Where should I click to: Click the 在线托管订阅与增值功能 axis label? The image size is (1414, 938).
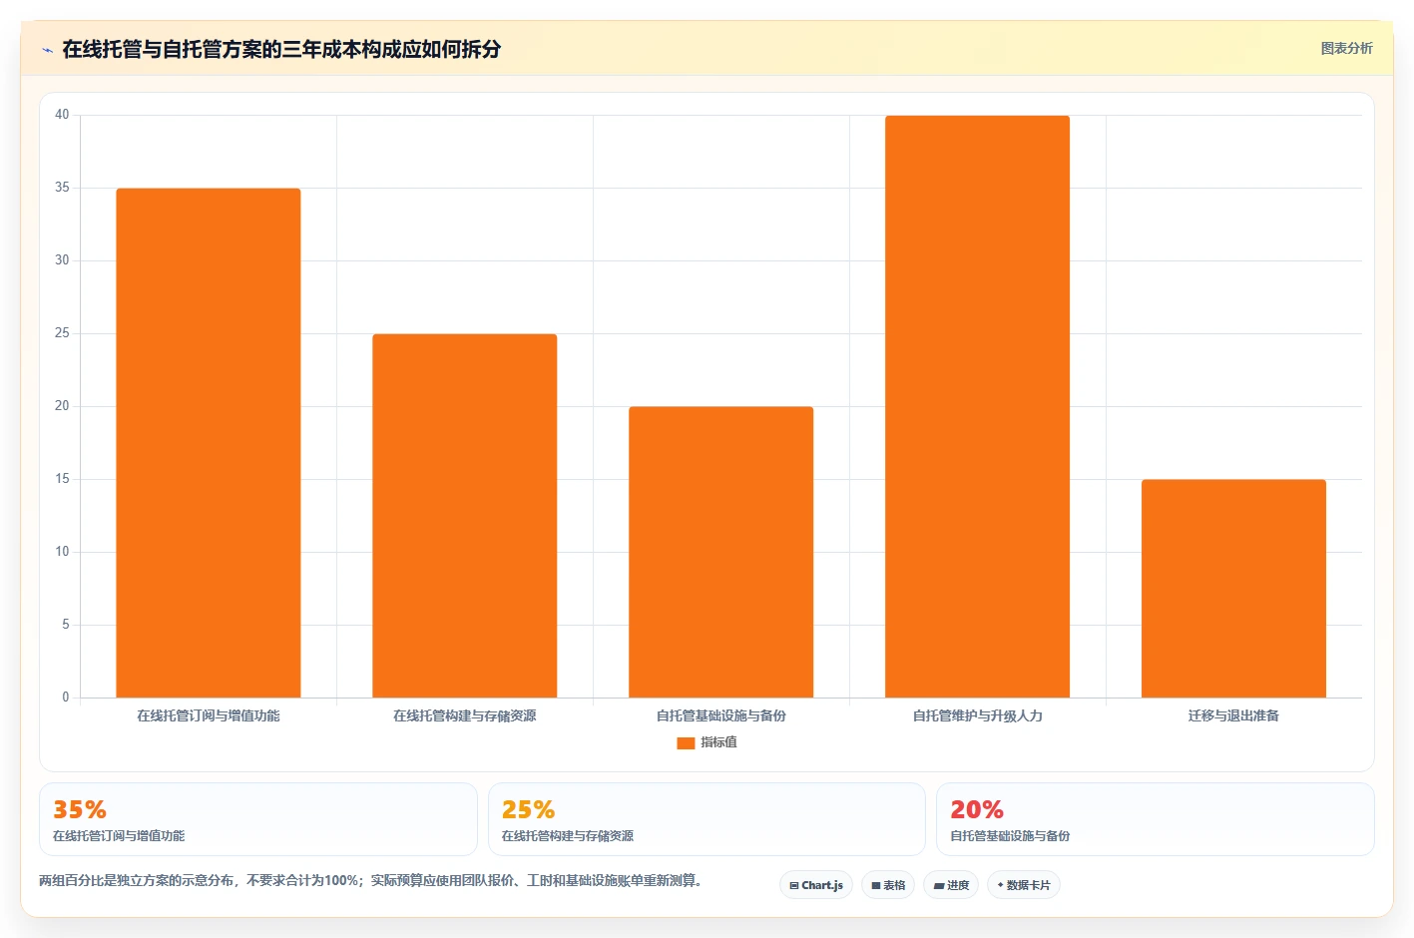tap(209, 715)
